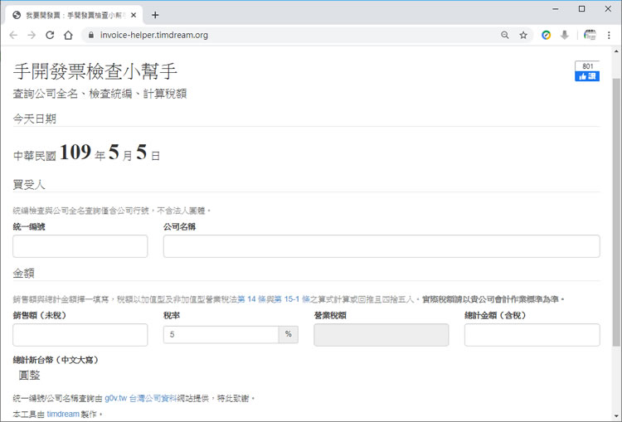Click the 買受人 section heading
The image size is (622, 422).
(29, 184)
